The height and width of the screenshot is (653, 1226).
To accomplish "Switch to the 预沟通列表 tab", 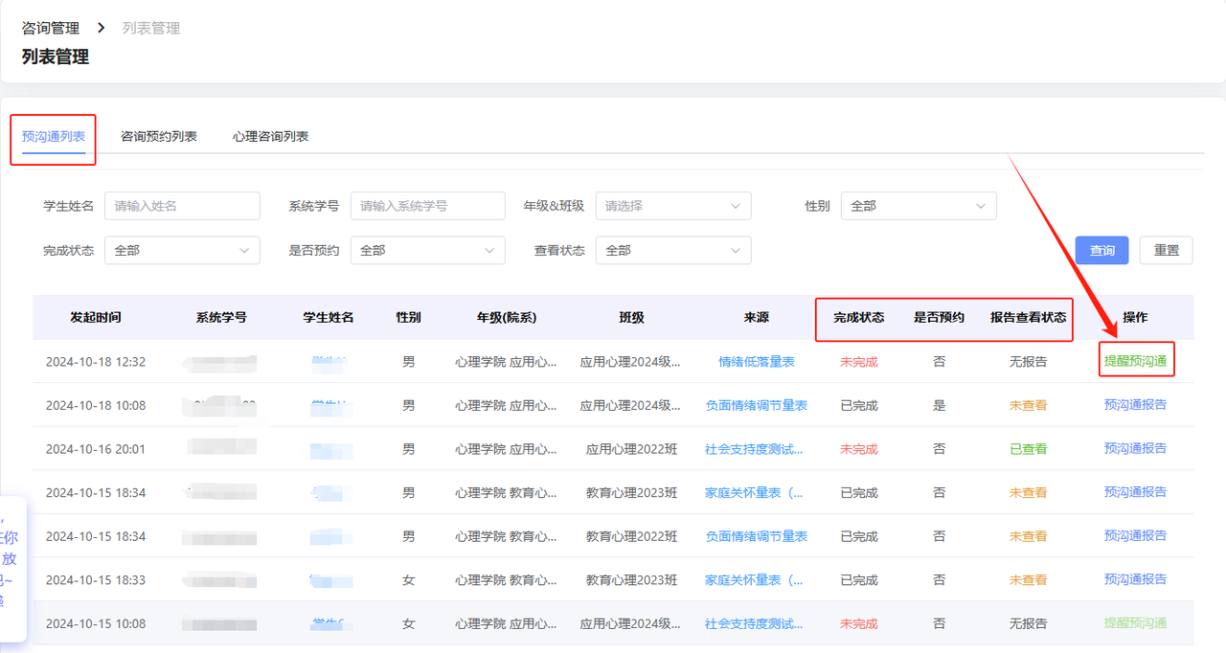I will point(54,137).
